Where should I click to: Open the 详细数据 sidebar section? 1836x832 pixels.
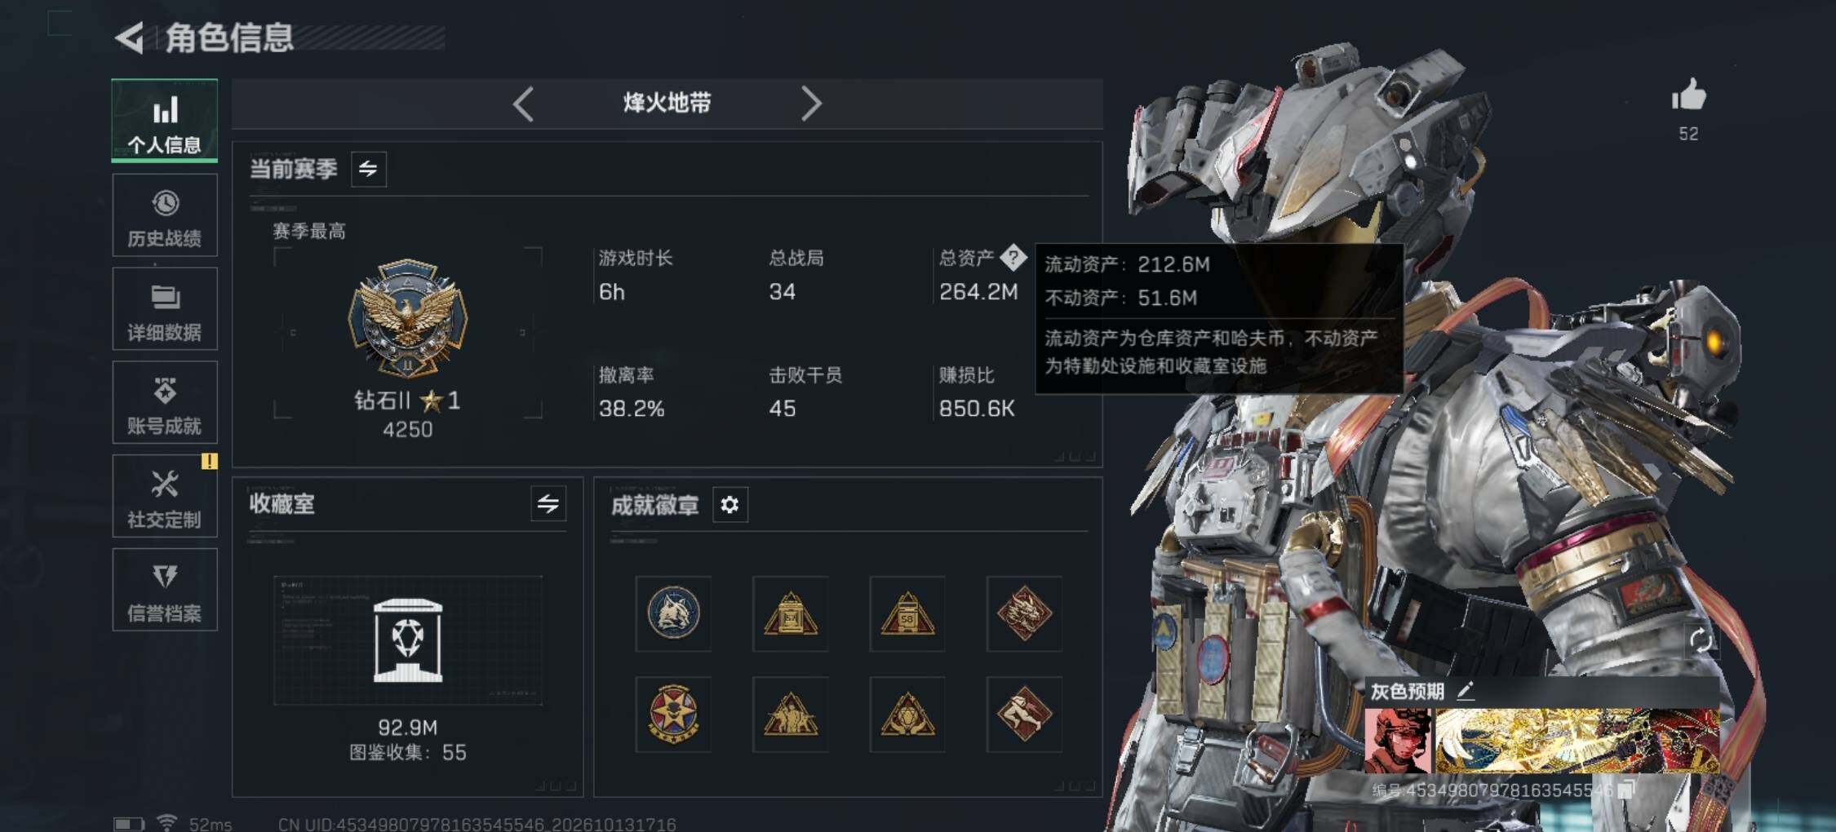point(165,309)
